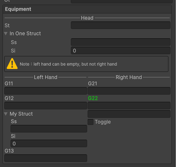This screenshot has width=176, height=167.
Task: Collapse the In One Struct foldout arrow
Action: (x=6, y=34)
